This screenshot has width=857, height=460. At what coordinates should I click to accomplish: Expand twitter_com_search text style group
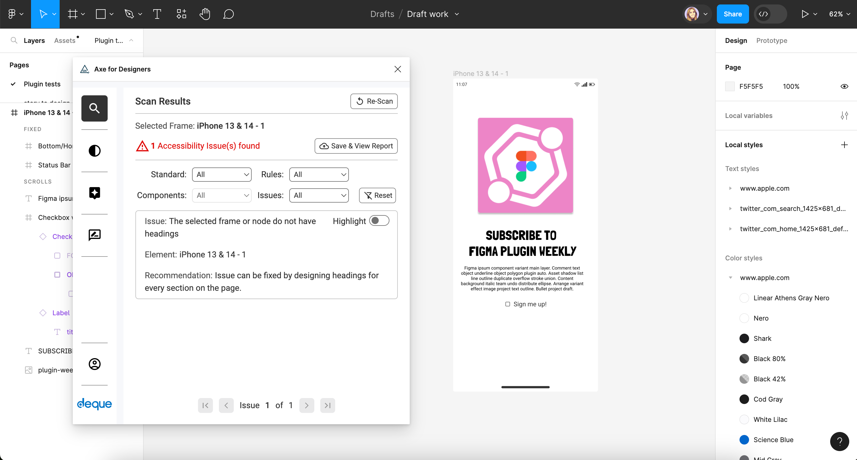point(730,209)
